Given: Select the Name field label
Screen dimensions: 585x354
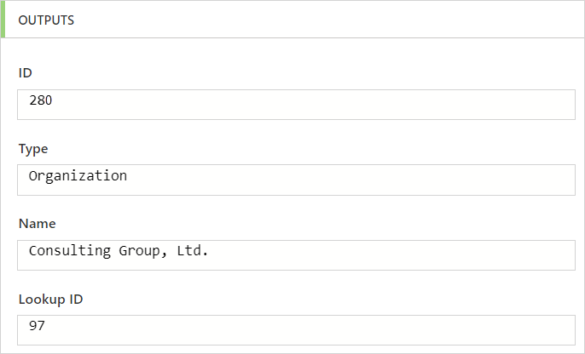Looking at the screenshot, I should click(x=37, y=223).
